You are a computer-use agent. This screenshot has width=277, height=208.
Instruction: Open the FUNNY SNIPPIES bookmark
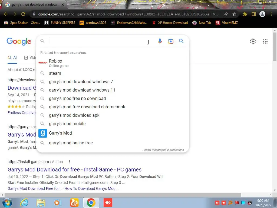(60, 23)
